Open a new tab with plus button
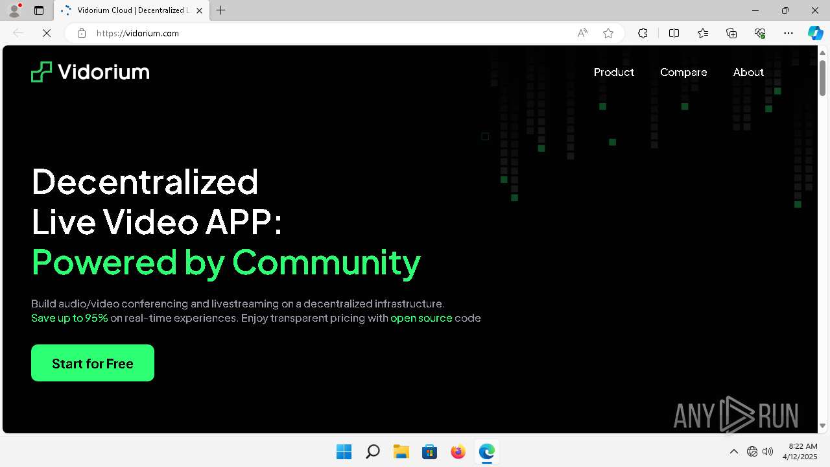The image size is (830, 467). point(221,10)
